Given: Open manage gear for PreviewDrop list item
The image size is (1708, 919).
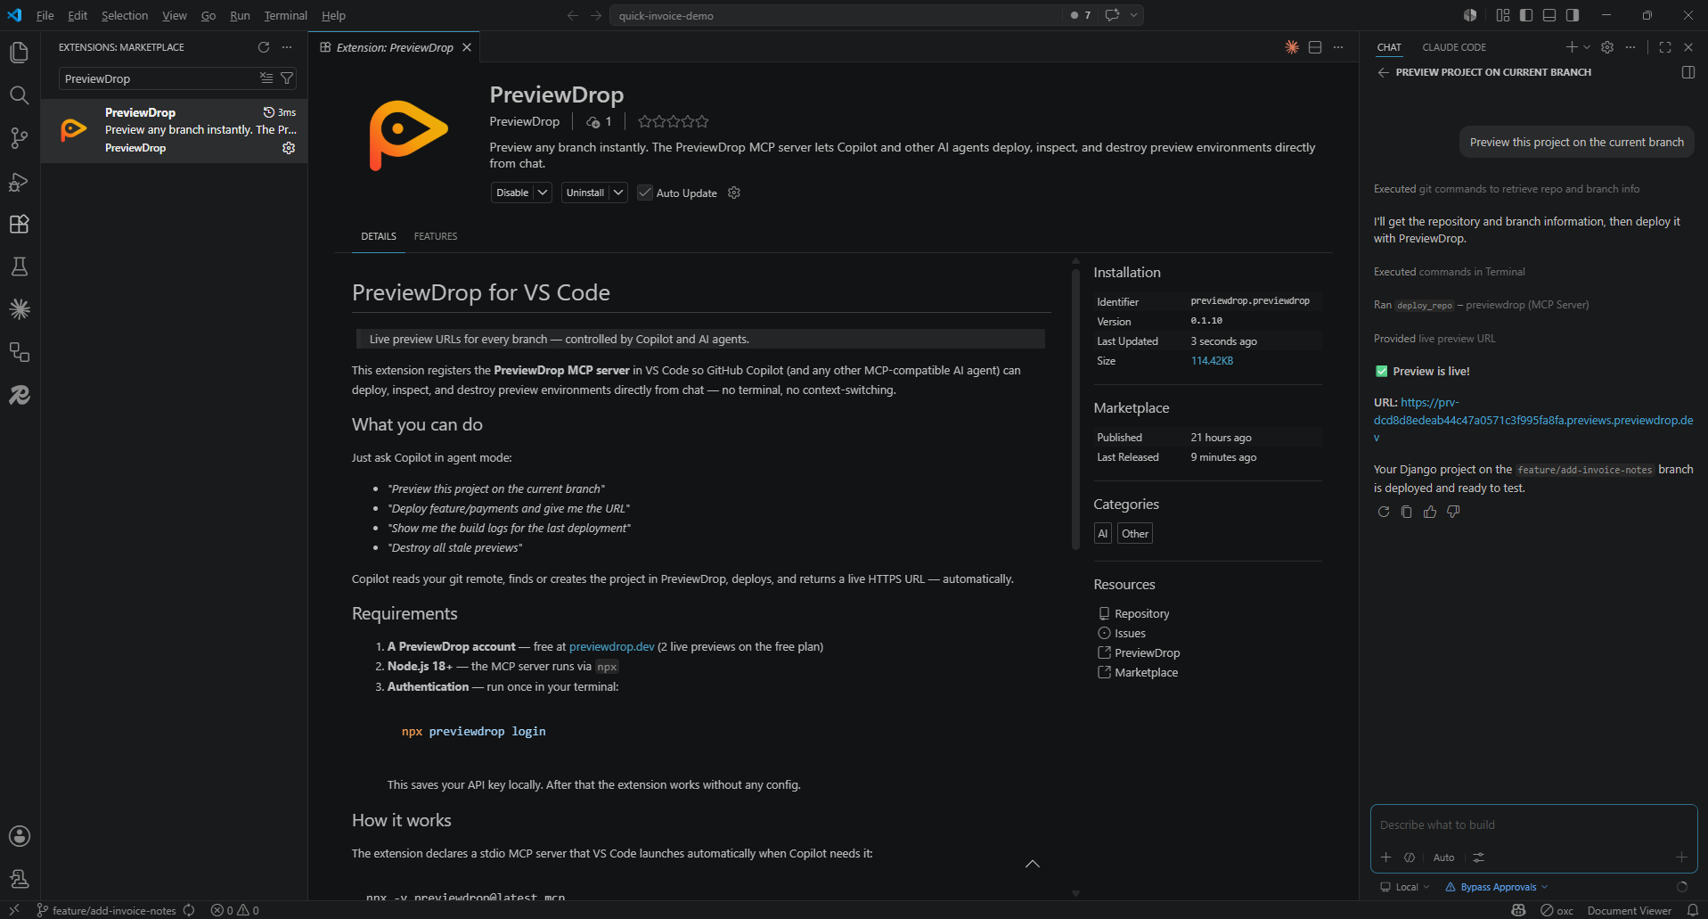Looking at the screenshot, I should (289, 148).
